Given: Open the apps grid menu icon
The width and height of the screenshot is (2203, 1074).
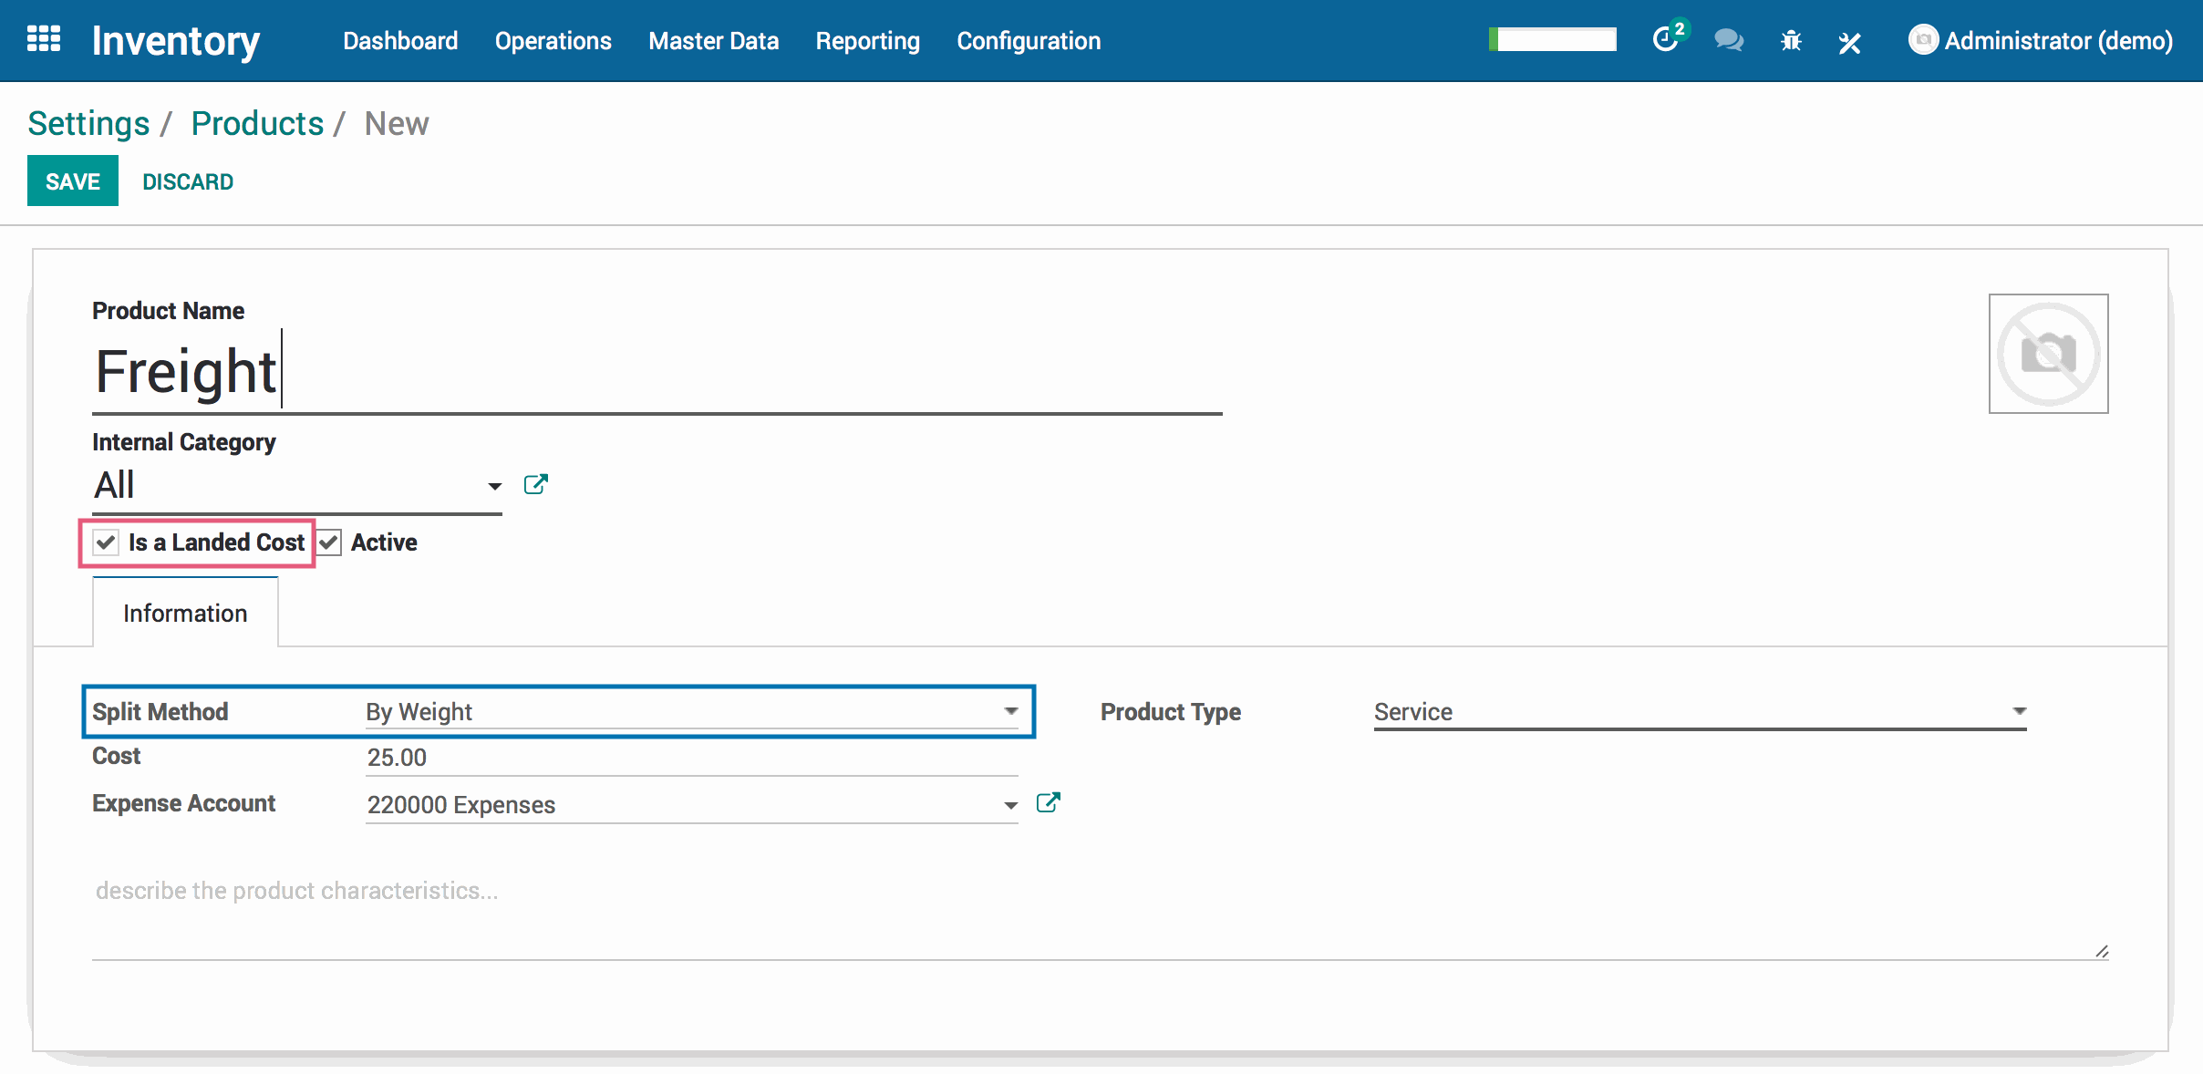Looking at the screenshot, I should pyautogui.click(x=44, y=40).
